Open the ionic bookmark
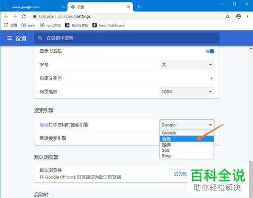This screenshot has width=253, height=198. [28, 25]
